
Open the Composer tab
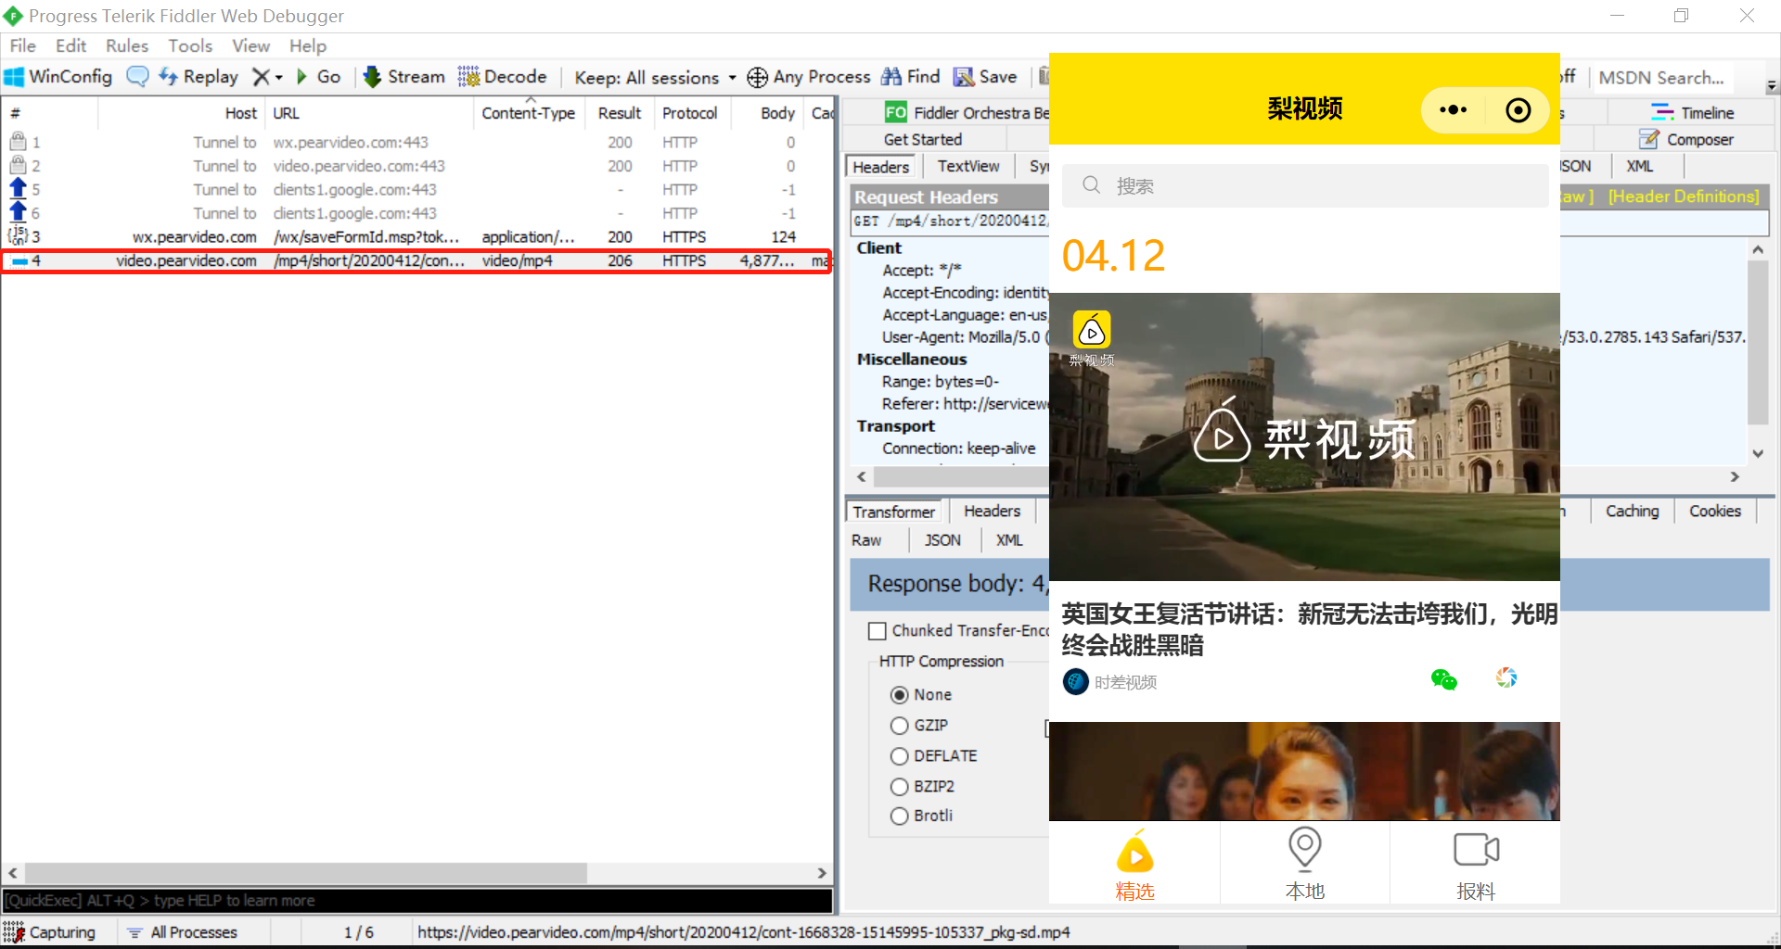pyautogui.click(x=1686, y=140)
